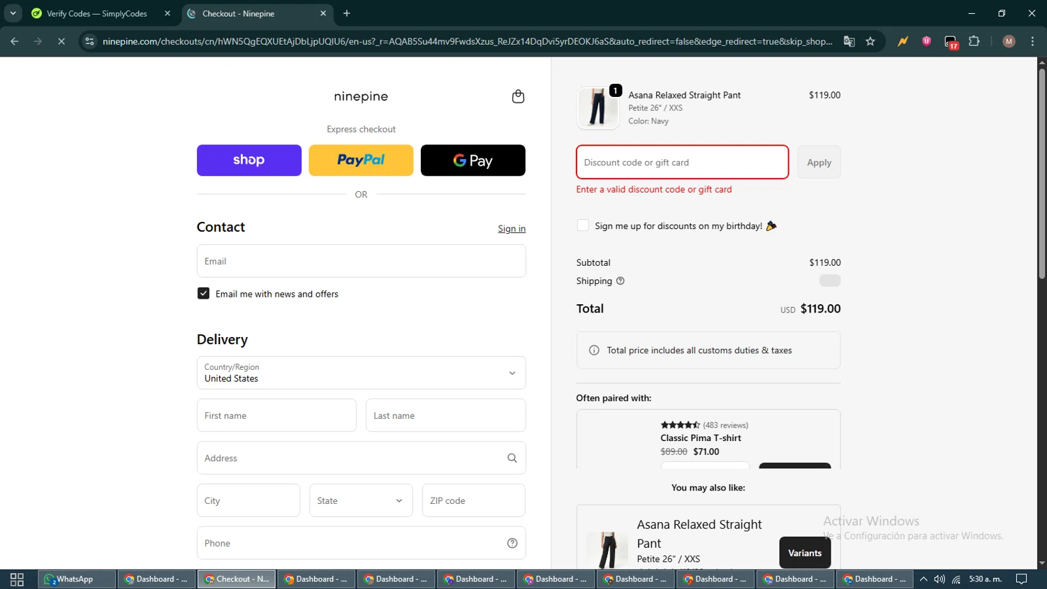Click the City input field

click(x=248, y=500)
